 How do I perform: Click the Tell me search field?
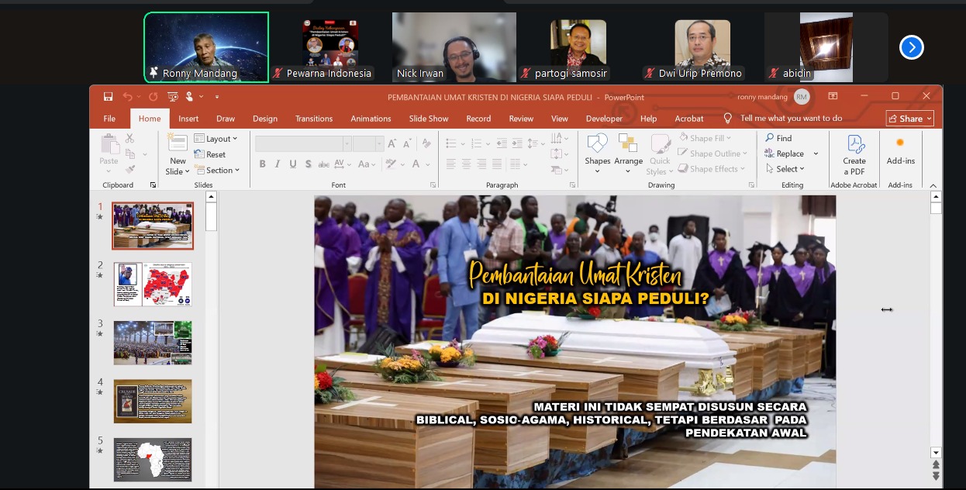(x=791, y=119)
